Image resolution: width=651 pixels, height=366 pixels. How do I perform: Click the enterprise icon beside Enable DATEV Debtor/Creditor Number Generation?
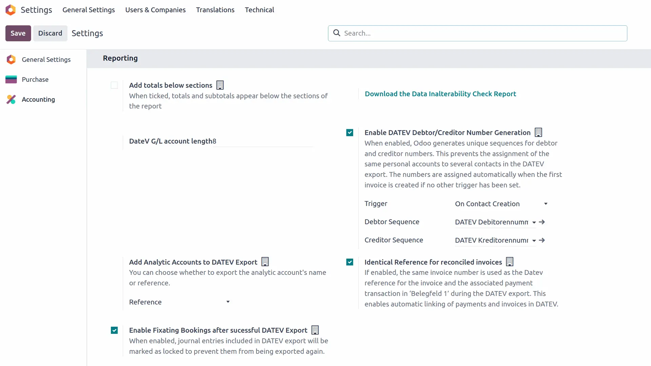point(538,132)
